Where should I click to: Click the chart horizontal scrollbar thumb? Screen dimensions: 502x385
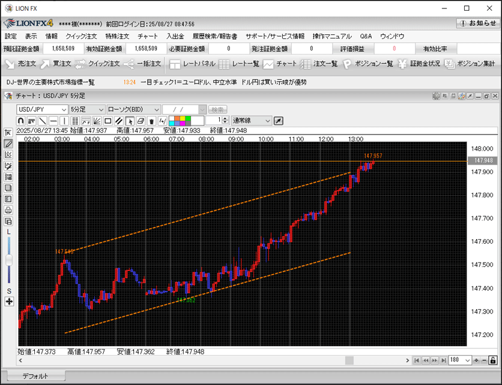[x=349, y=360]
